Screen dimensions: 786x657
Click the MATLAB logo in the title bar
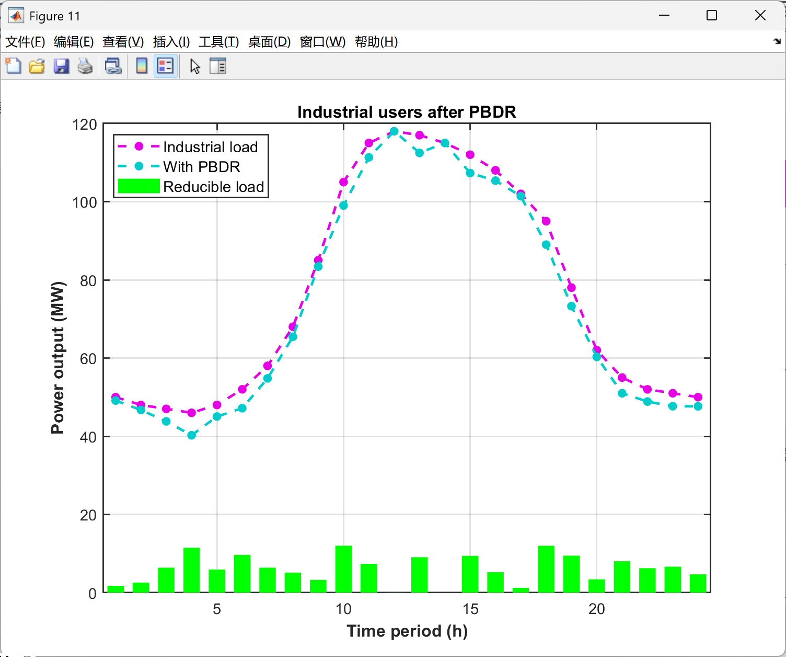pos(16,16)
